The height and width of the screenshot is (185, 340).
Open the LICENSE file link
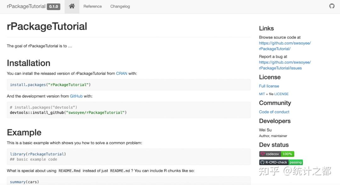click(x=281, y=94)
